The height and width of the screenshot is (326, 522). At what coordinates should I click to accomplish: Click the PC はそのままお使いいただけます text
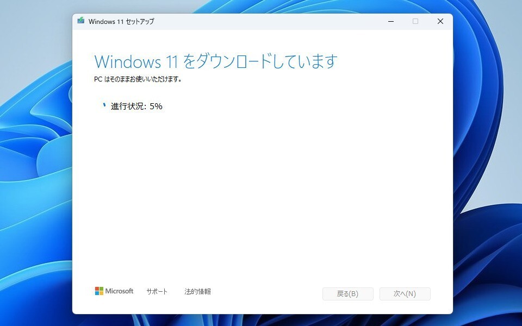138,79
